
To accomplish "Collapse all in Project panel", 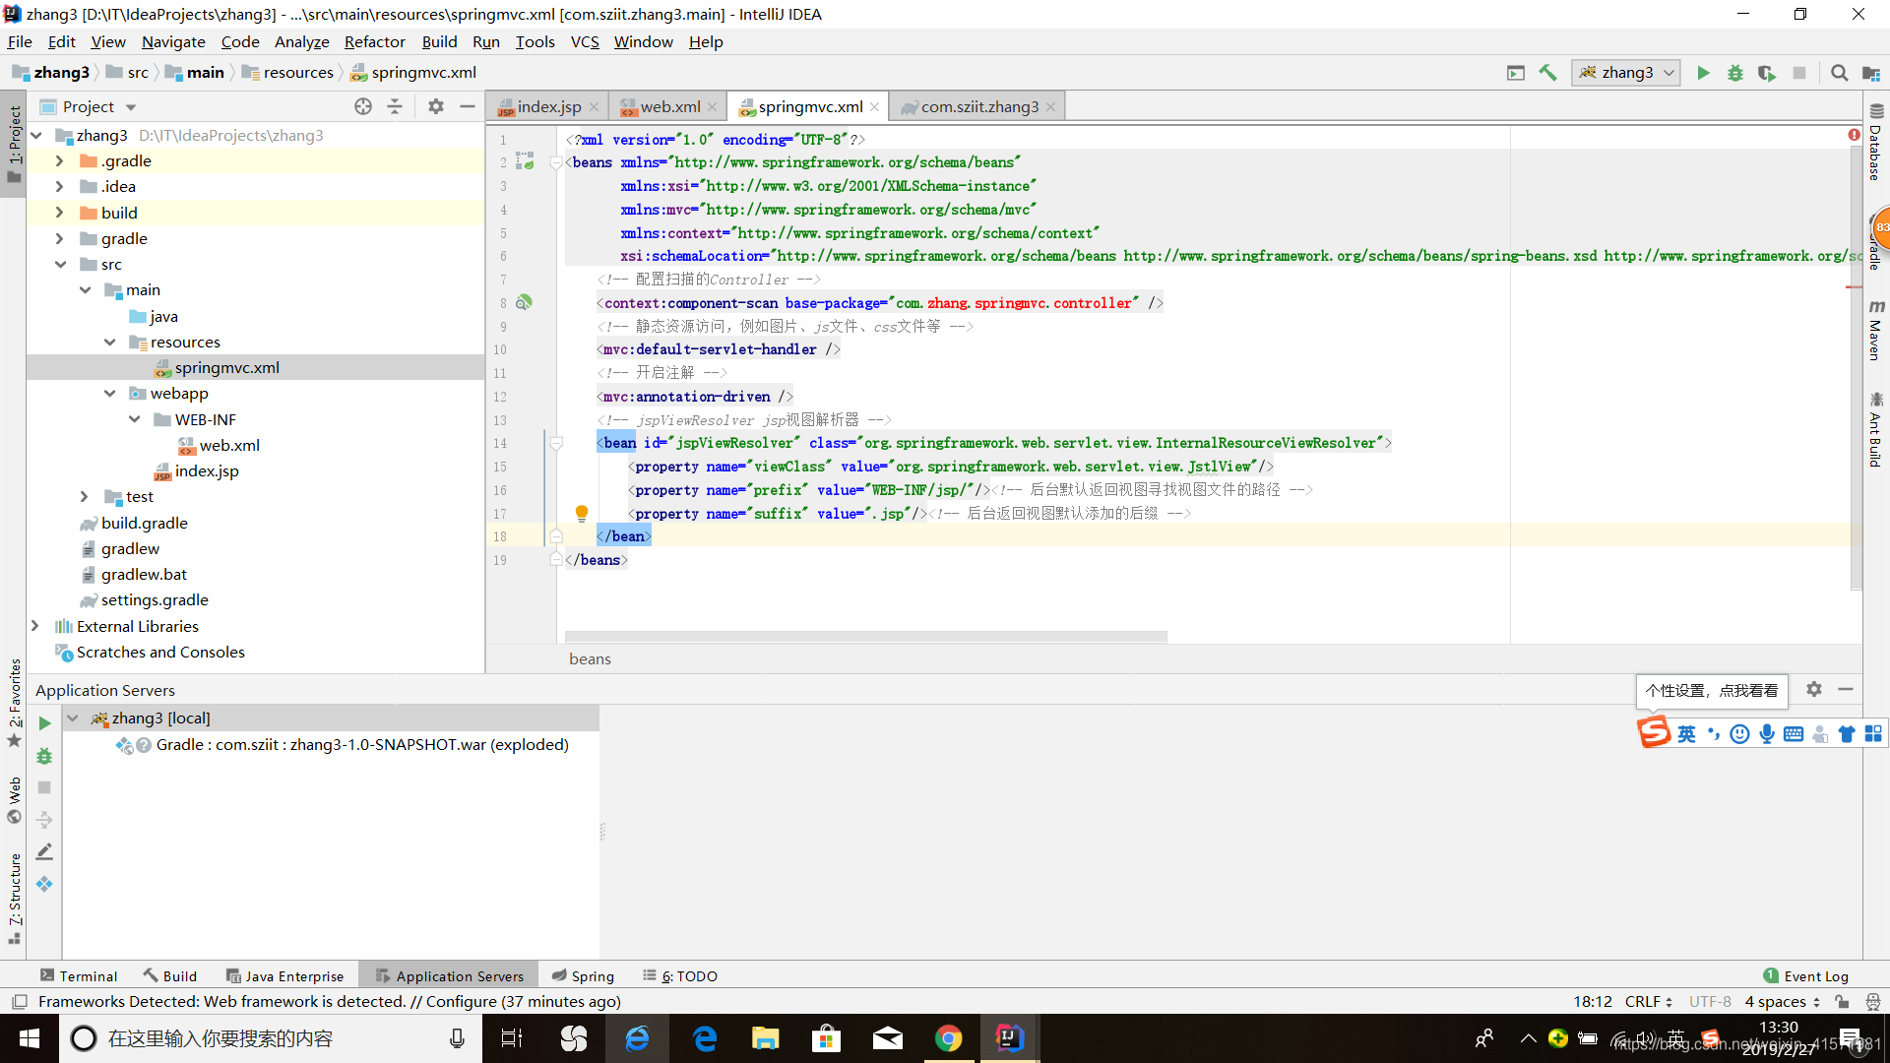I will point(395,106).
